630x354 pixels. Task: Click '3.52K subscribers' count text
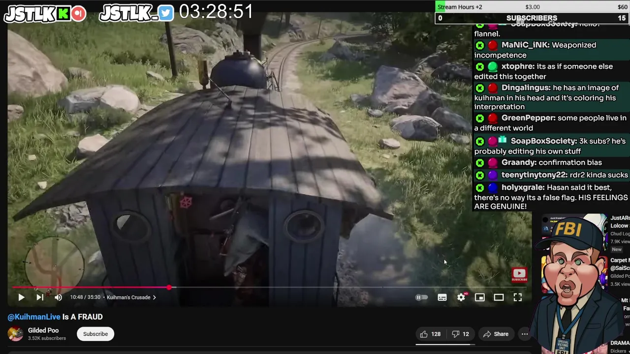(47, 338)
